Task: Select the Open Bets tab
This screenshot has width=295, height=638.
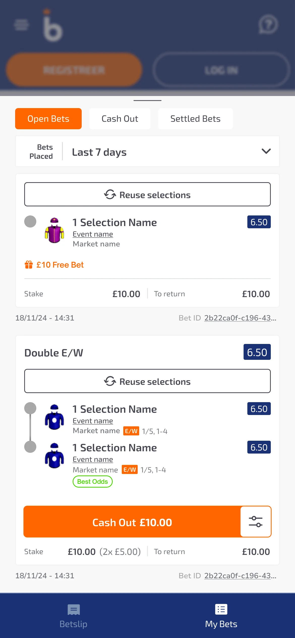Action: [x=48, y=118]
